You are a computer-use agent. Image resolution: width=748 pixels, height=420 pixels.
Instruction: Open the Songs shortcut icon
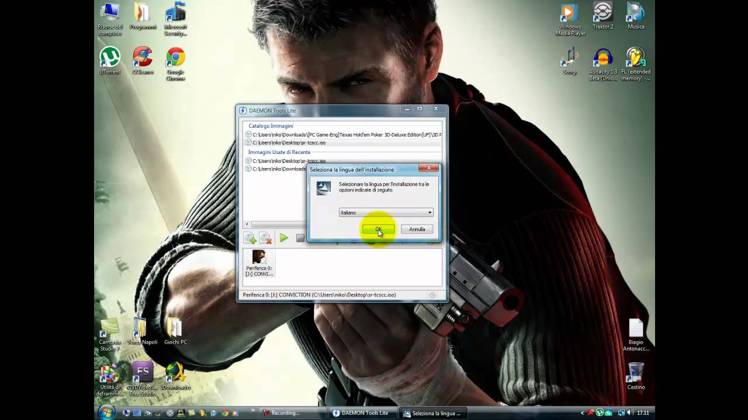570,61
